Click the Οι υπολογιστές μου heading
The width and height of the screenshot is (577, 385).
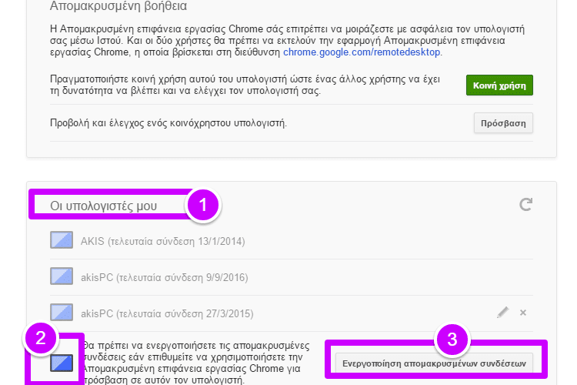[x=103, y=206]
